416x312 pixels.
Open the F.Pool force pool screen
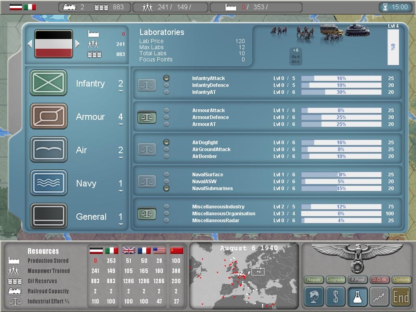point(357,280)
